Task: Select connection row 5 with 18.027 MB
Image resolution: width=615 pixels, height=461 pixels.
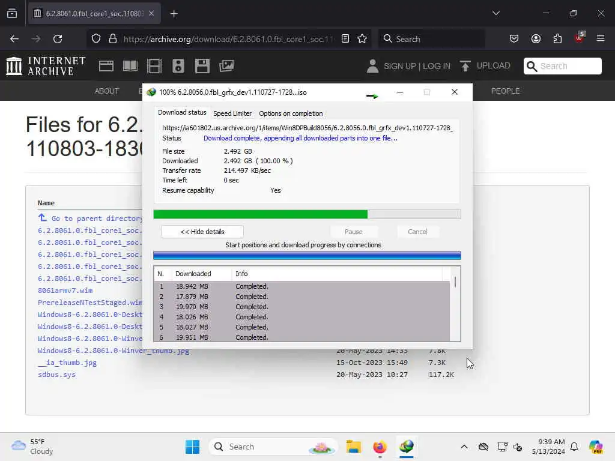Action: tap(301, 327)
